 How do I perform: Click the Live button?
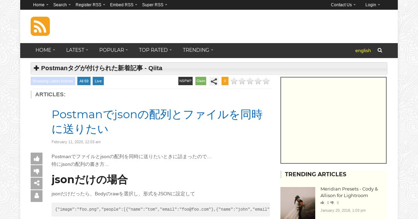[x=98, y=81]
